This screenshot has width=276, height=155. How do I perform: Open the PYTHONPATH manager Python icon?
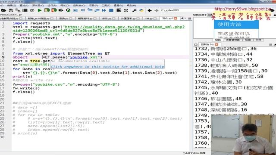[x=141, y=10]
